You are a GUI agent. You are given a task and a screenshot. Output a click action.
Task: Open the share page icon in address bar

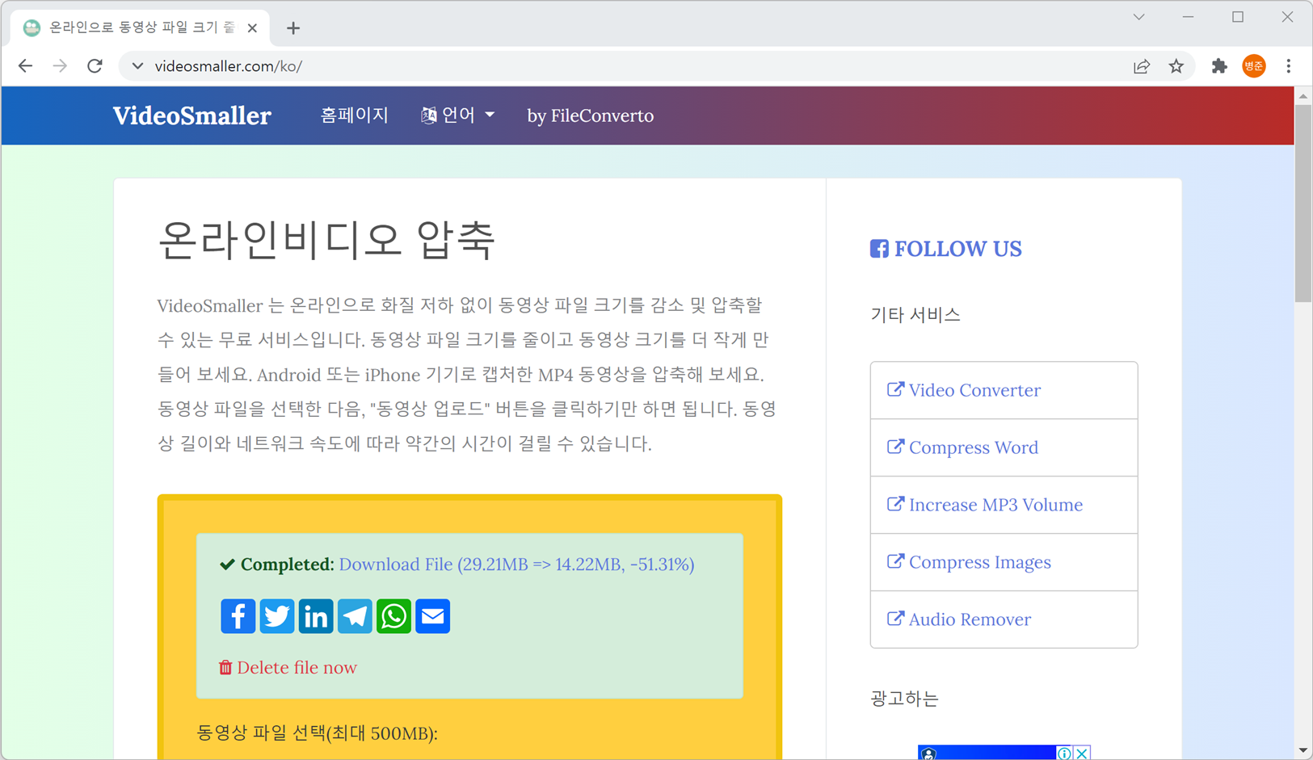tap(1141, 66)
